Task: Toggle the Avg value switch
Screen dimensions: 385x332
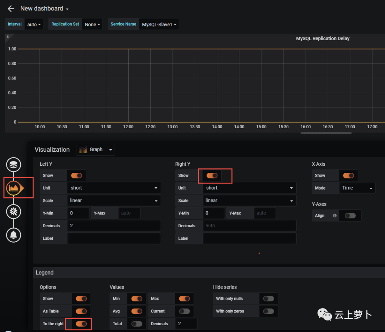Action: click(137, 311)
